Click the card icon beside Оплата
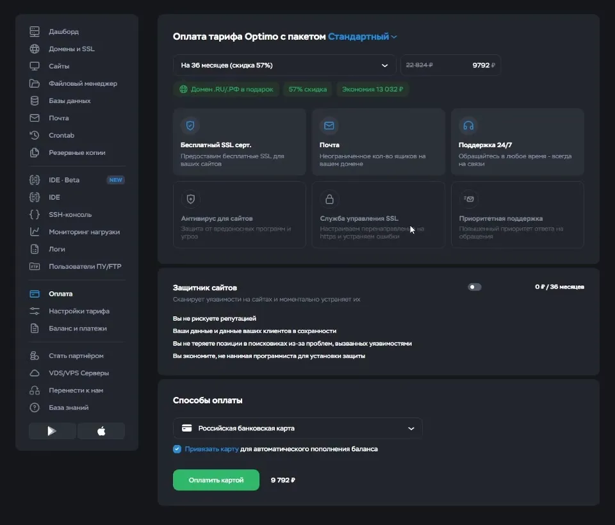 pos(35,294)
